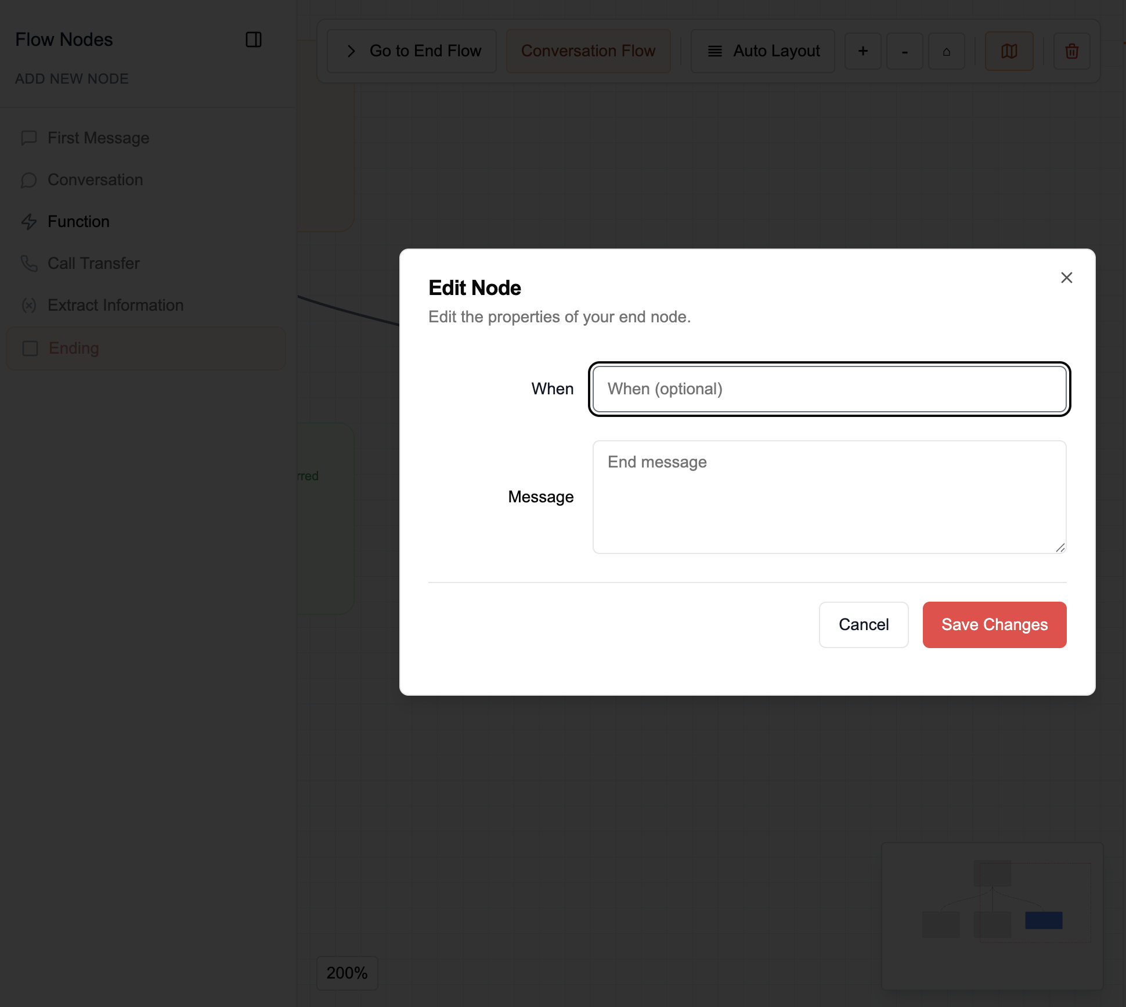Open Go to End Flow chevron button

(412, 51)
